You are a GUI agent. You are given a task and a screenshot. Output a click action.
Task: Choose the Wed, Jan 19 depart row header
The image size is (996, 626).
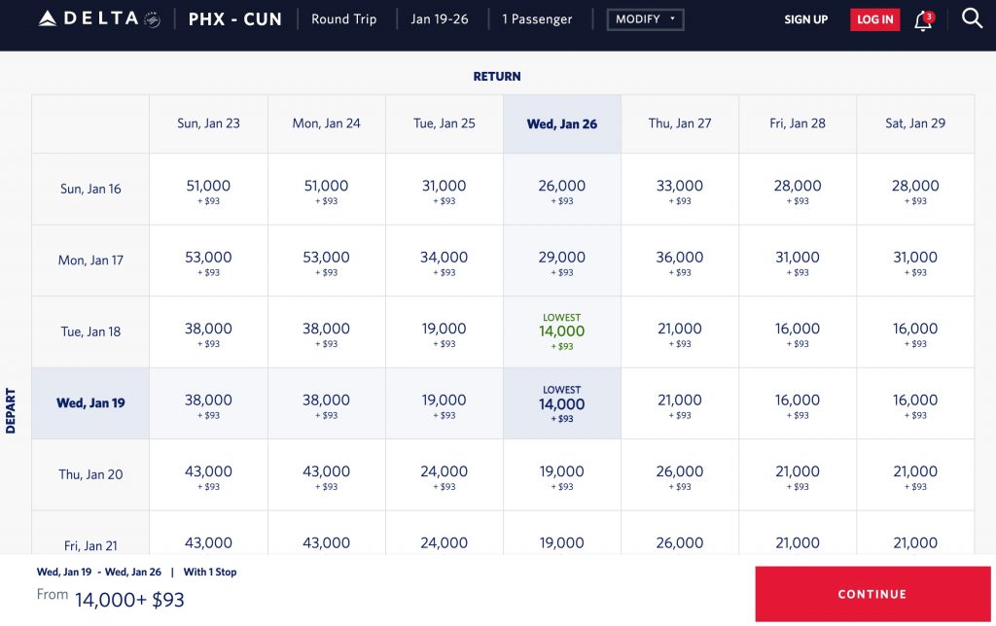point(90,403)
